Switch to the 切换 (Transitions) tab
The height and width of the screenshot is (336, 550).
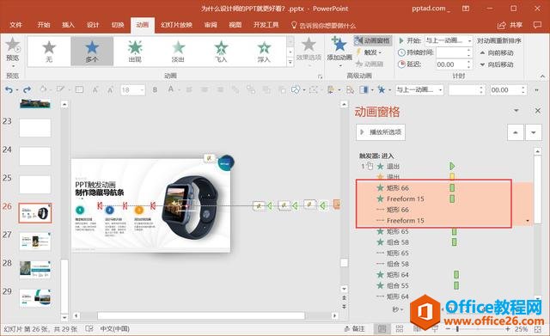click(x=118, y=25)
